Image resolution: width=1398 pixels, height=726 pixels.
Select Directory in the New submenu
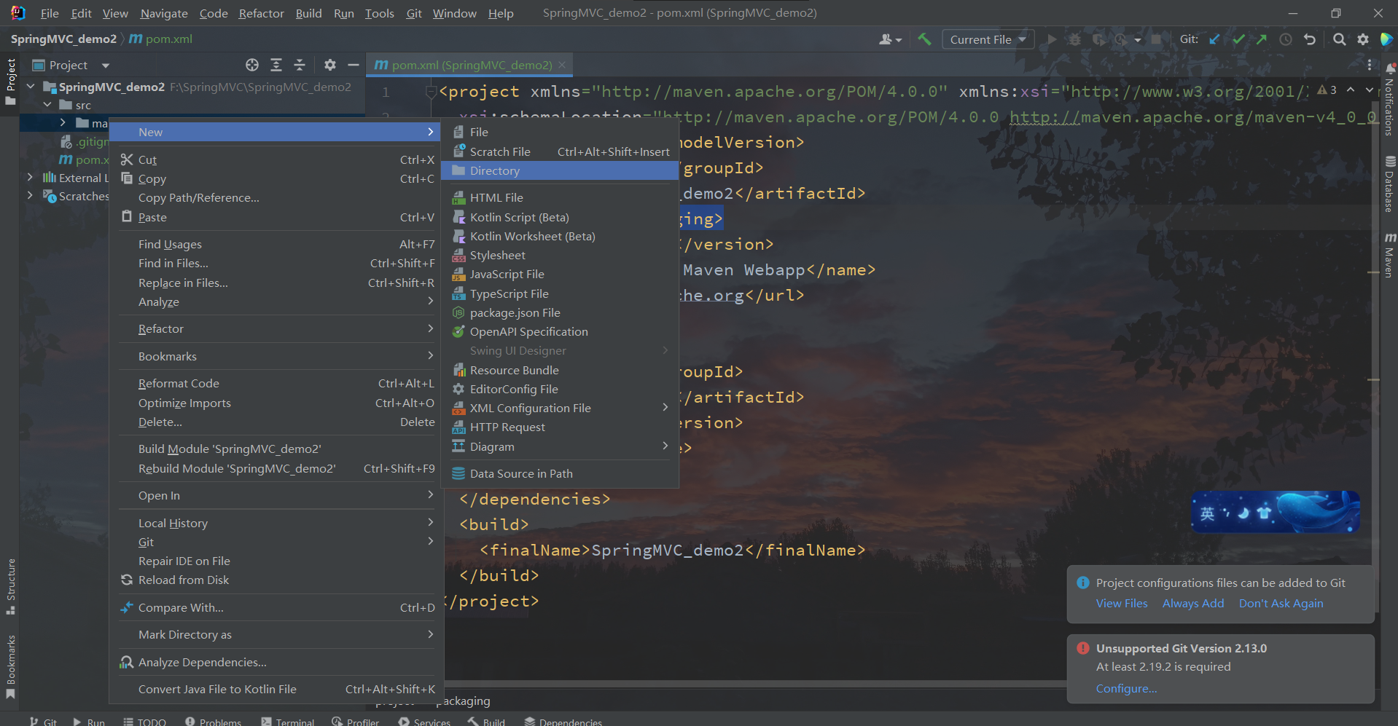click(494, 170)
